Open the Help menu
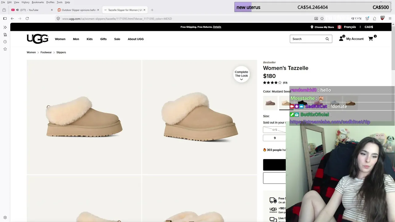This screenshot has height=222, width=395. (67, 2)
